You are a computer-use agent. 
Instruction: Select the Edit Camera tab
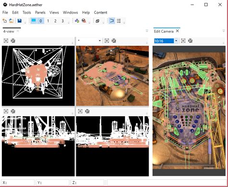point(164,31)
